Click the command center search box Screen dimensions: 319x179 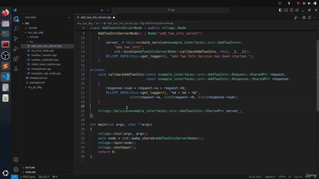(170, 10)
